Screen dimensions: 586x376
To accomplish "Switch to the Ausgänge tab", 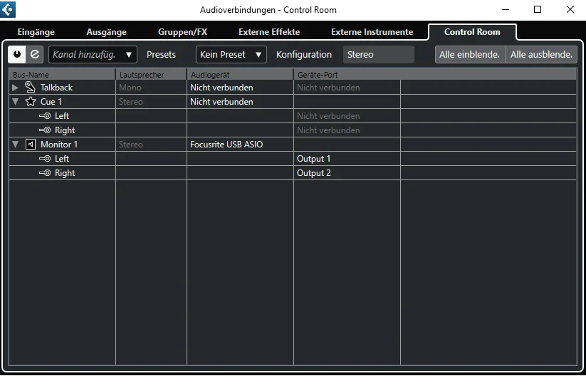I will pyautogui.click(x=107, y=32).
